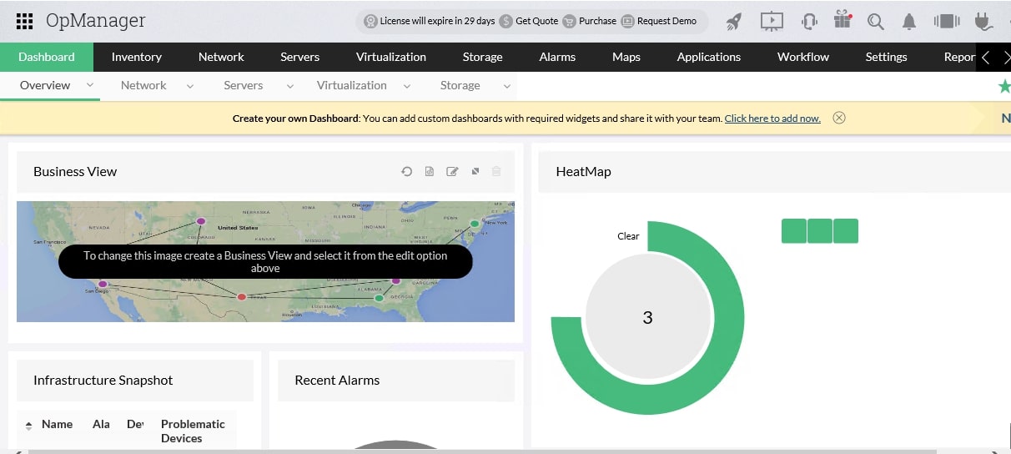Click the Problematic Devices column header
Screen dimensions: 1011x454
(193, 431)
